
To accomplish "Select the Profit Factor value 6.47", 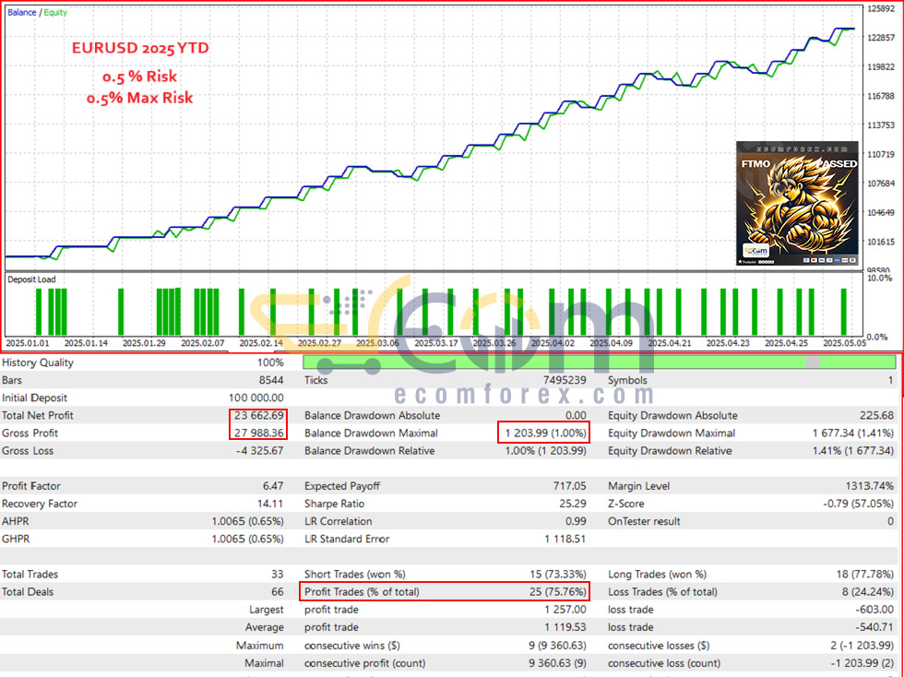I will [x=273, y=486].
